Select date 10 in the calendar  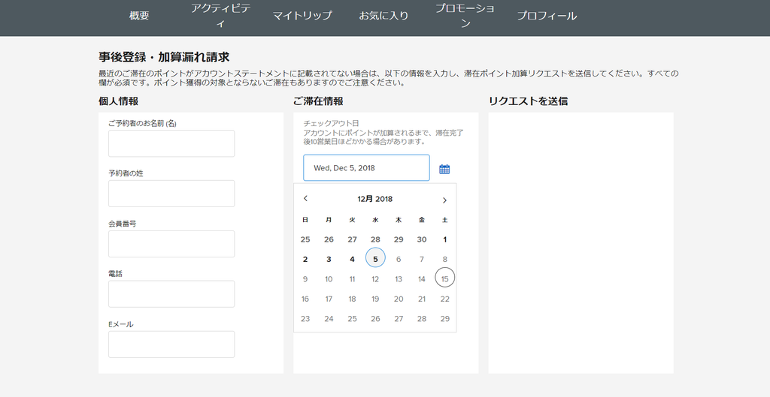pos(329,279)
